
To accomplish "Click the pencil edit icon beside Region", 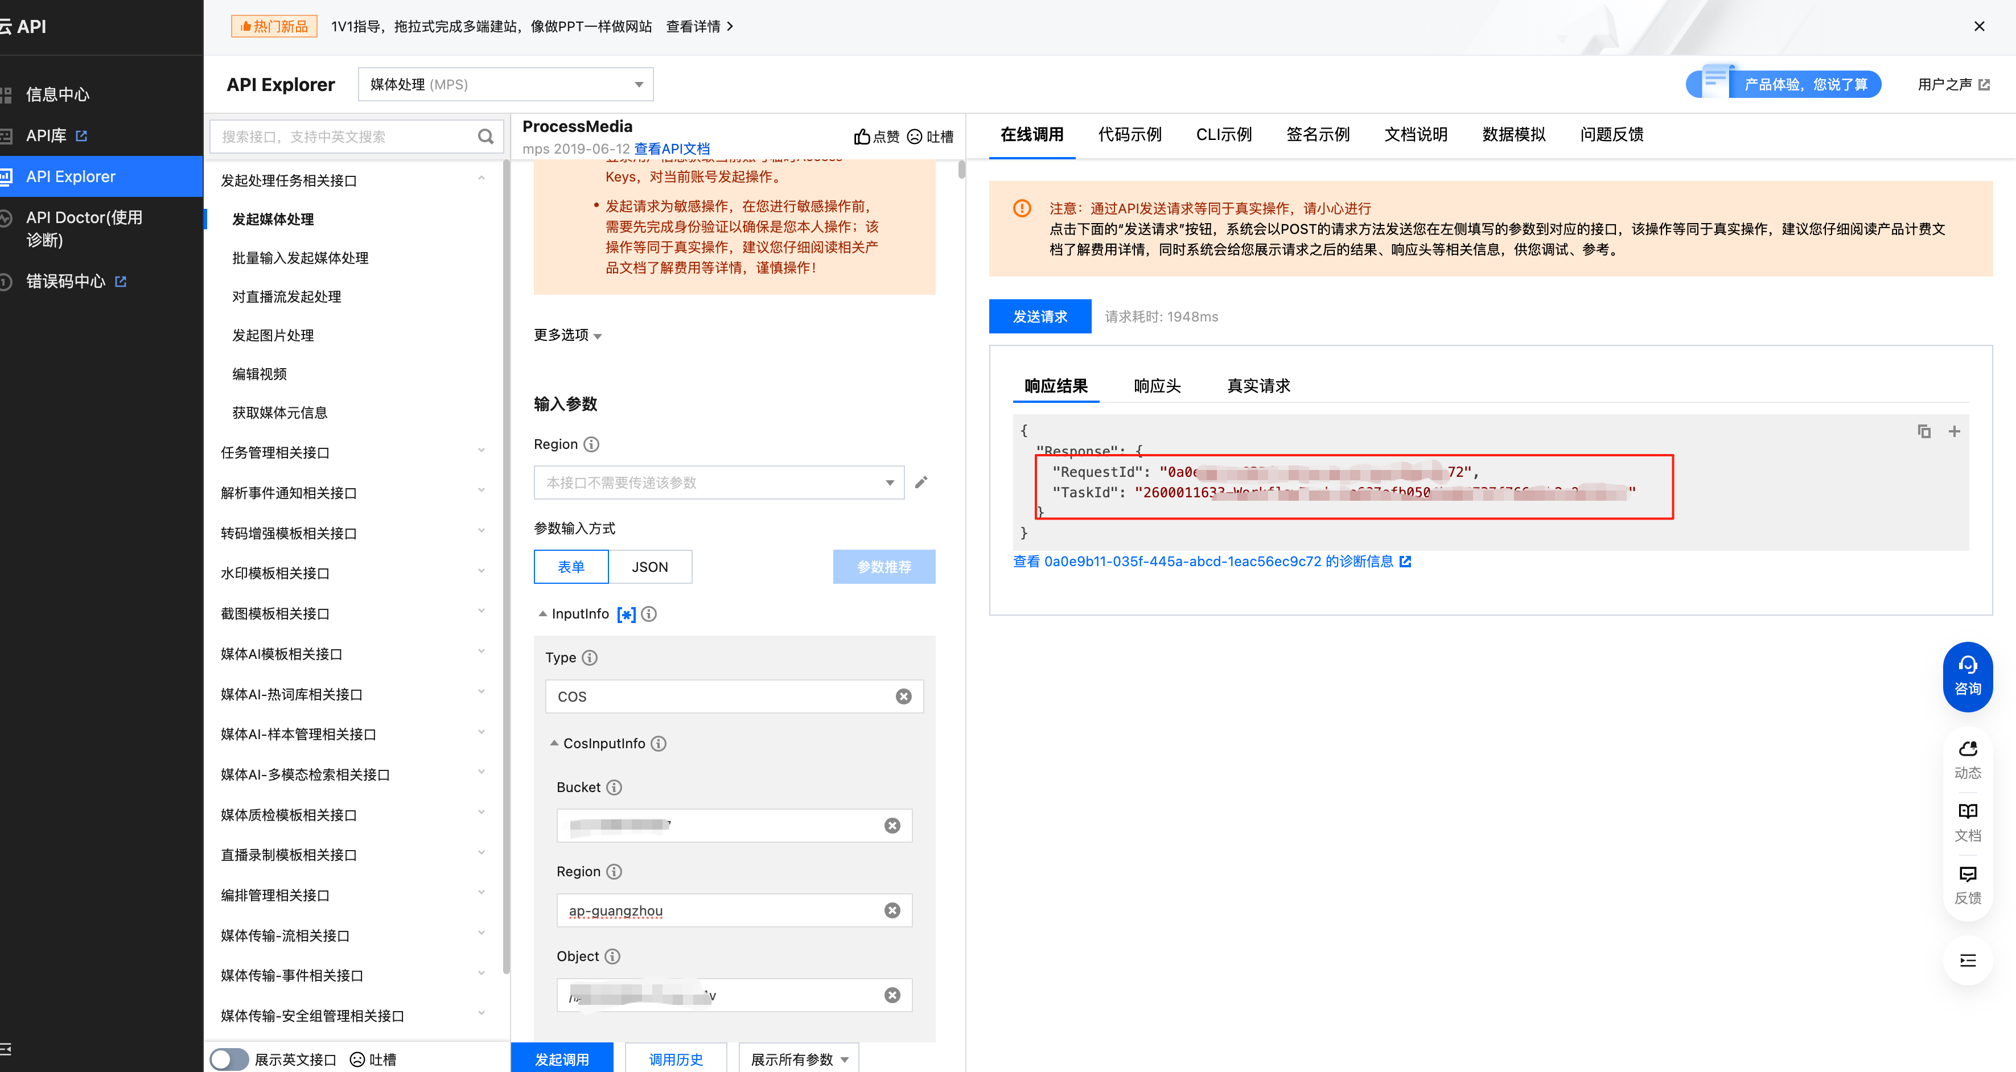I will (921, 482).
